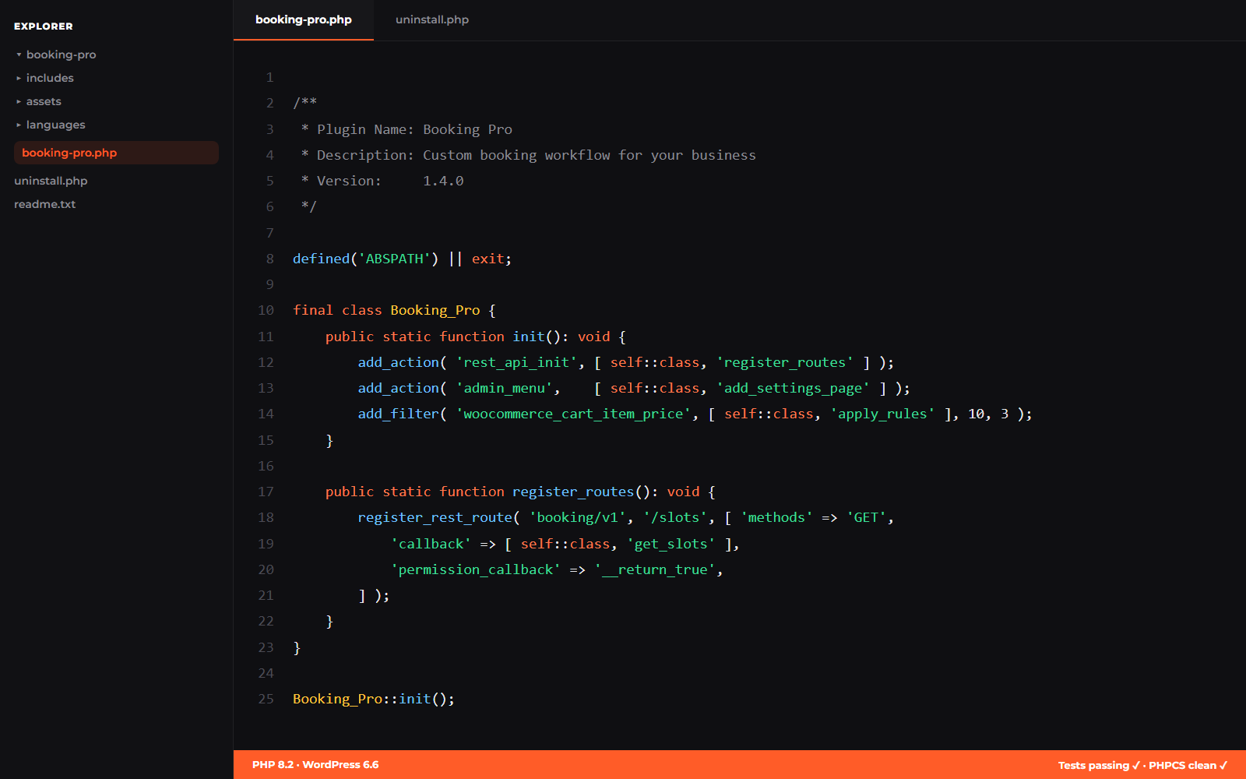Screen dimensions: 1246x779
Task: Click the 'apply_rules' string
Action: (882, 414)
